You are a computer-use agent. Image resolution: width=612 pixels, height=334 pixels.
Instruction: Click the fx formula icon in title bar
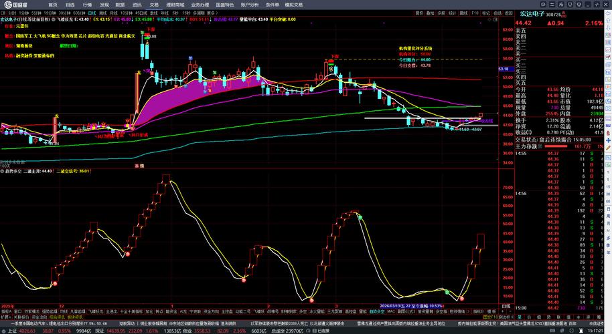click(x=561, y=5)
